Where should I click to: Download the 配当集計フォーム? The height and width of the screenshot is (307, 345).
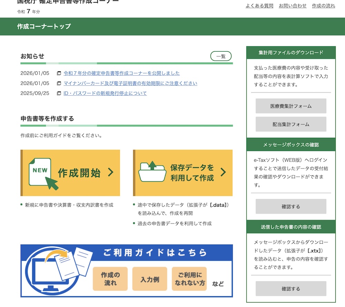pyautogui.click(x=290, y=124)
